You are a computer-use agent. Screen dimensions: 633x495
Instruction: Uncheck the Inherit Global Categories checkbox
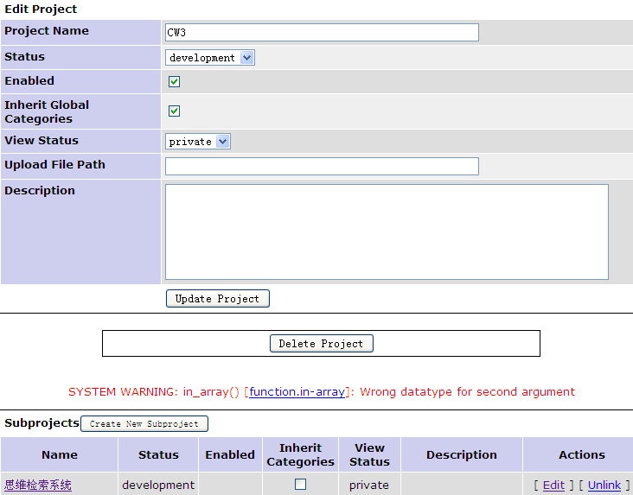(174, 111)
